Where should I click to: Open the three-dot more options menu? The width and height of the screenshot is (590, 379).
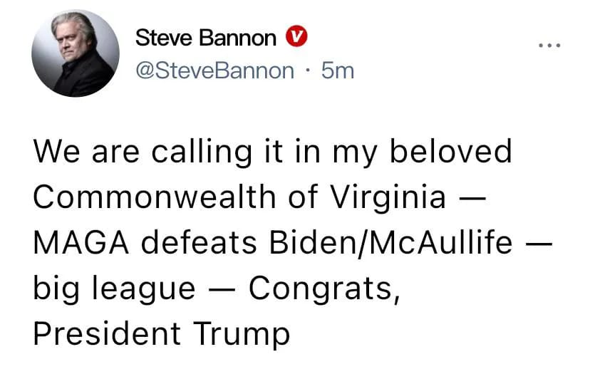(x=549, y=46)
